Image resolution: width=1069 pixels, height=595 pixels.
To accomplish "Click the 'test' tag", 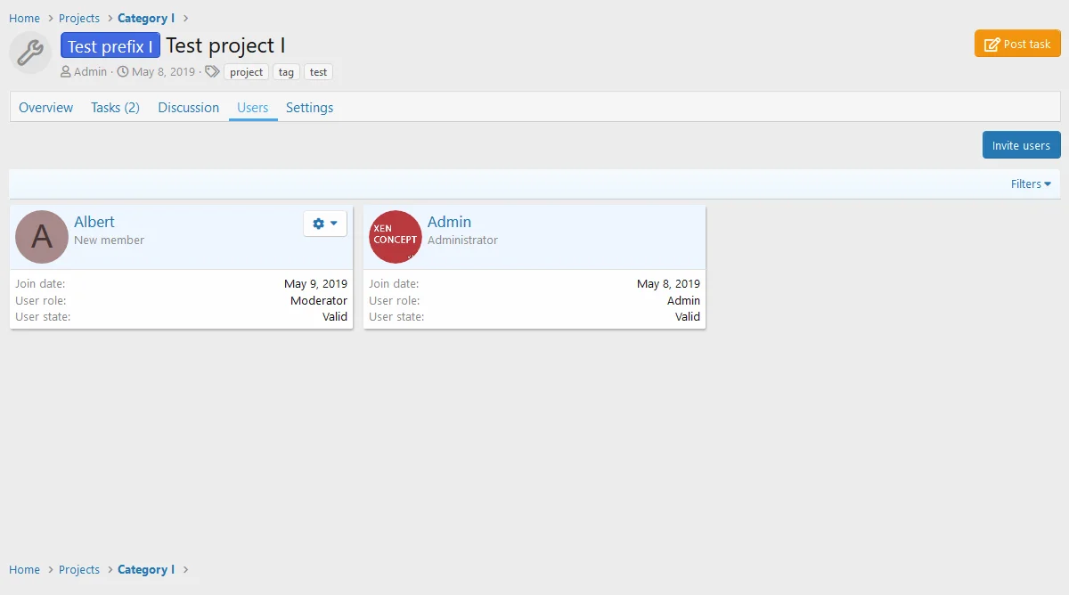I will (318, 72).
